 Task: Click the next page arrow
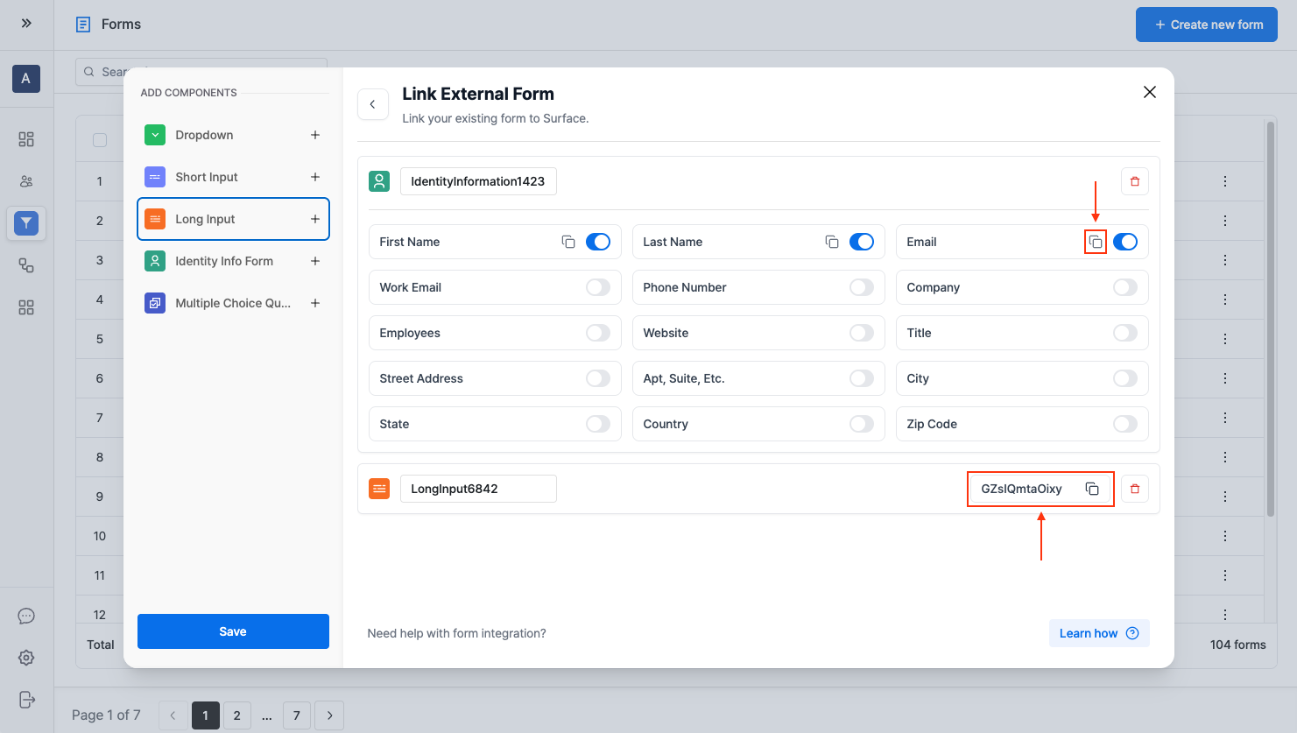coord(329,715)
